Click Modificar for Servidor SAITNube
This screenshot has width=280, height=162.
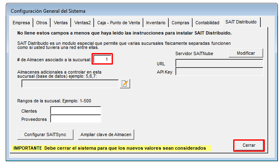pyautogui.click(x=246, y=53)
